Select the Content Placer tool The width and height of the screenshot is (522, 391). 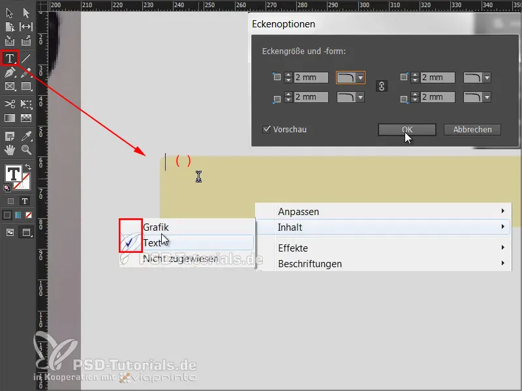26,41
